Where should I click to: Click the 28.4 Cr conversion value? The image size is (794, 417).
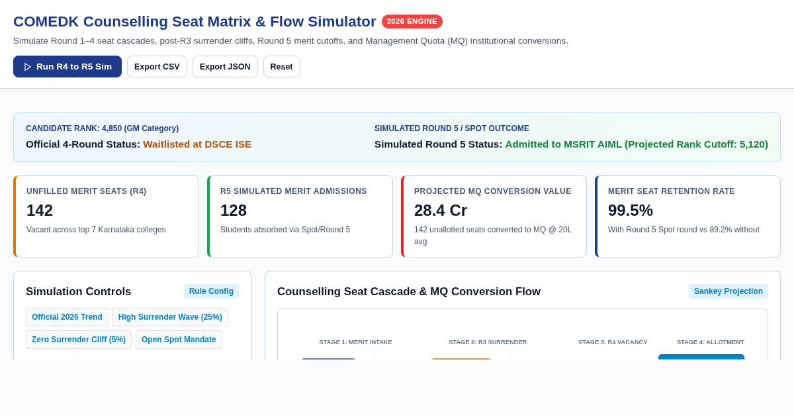pyautogui.click(x=441, y=210)
